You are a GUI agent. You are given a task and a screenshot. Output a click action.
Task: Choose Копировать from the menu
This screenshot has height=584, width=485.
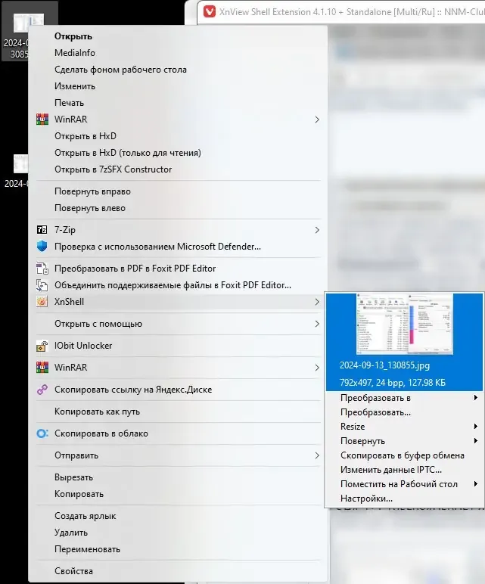178,494
